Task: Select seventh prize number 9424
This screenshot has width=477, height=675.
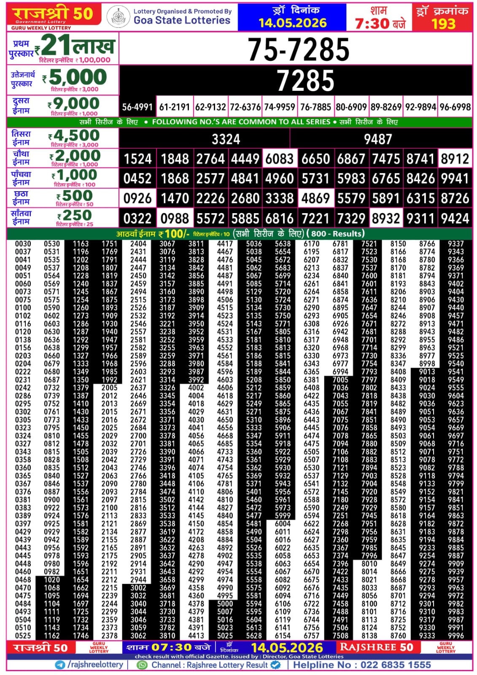Action: click(455, 218)
